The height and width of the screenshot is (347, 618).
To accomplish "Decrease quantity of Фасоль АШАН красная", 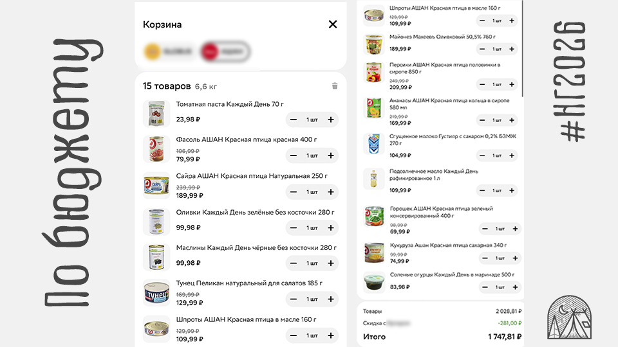I will [x=294, y=156].
